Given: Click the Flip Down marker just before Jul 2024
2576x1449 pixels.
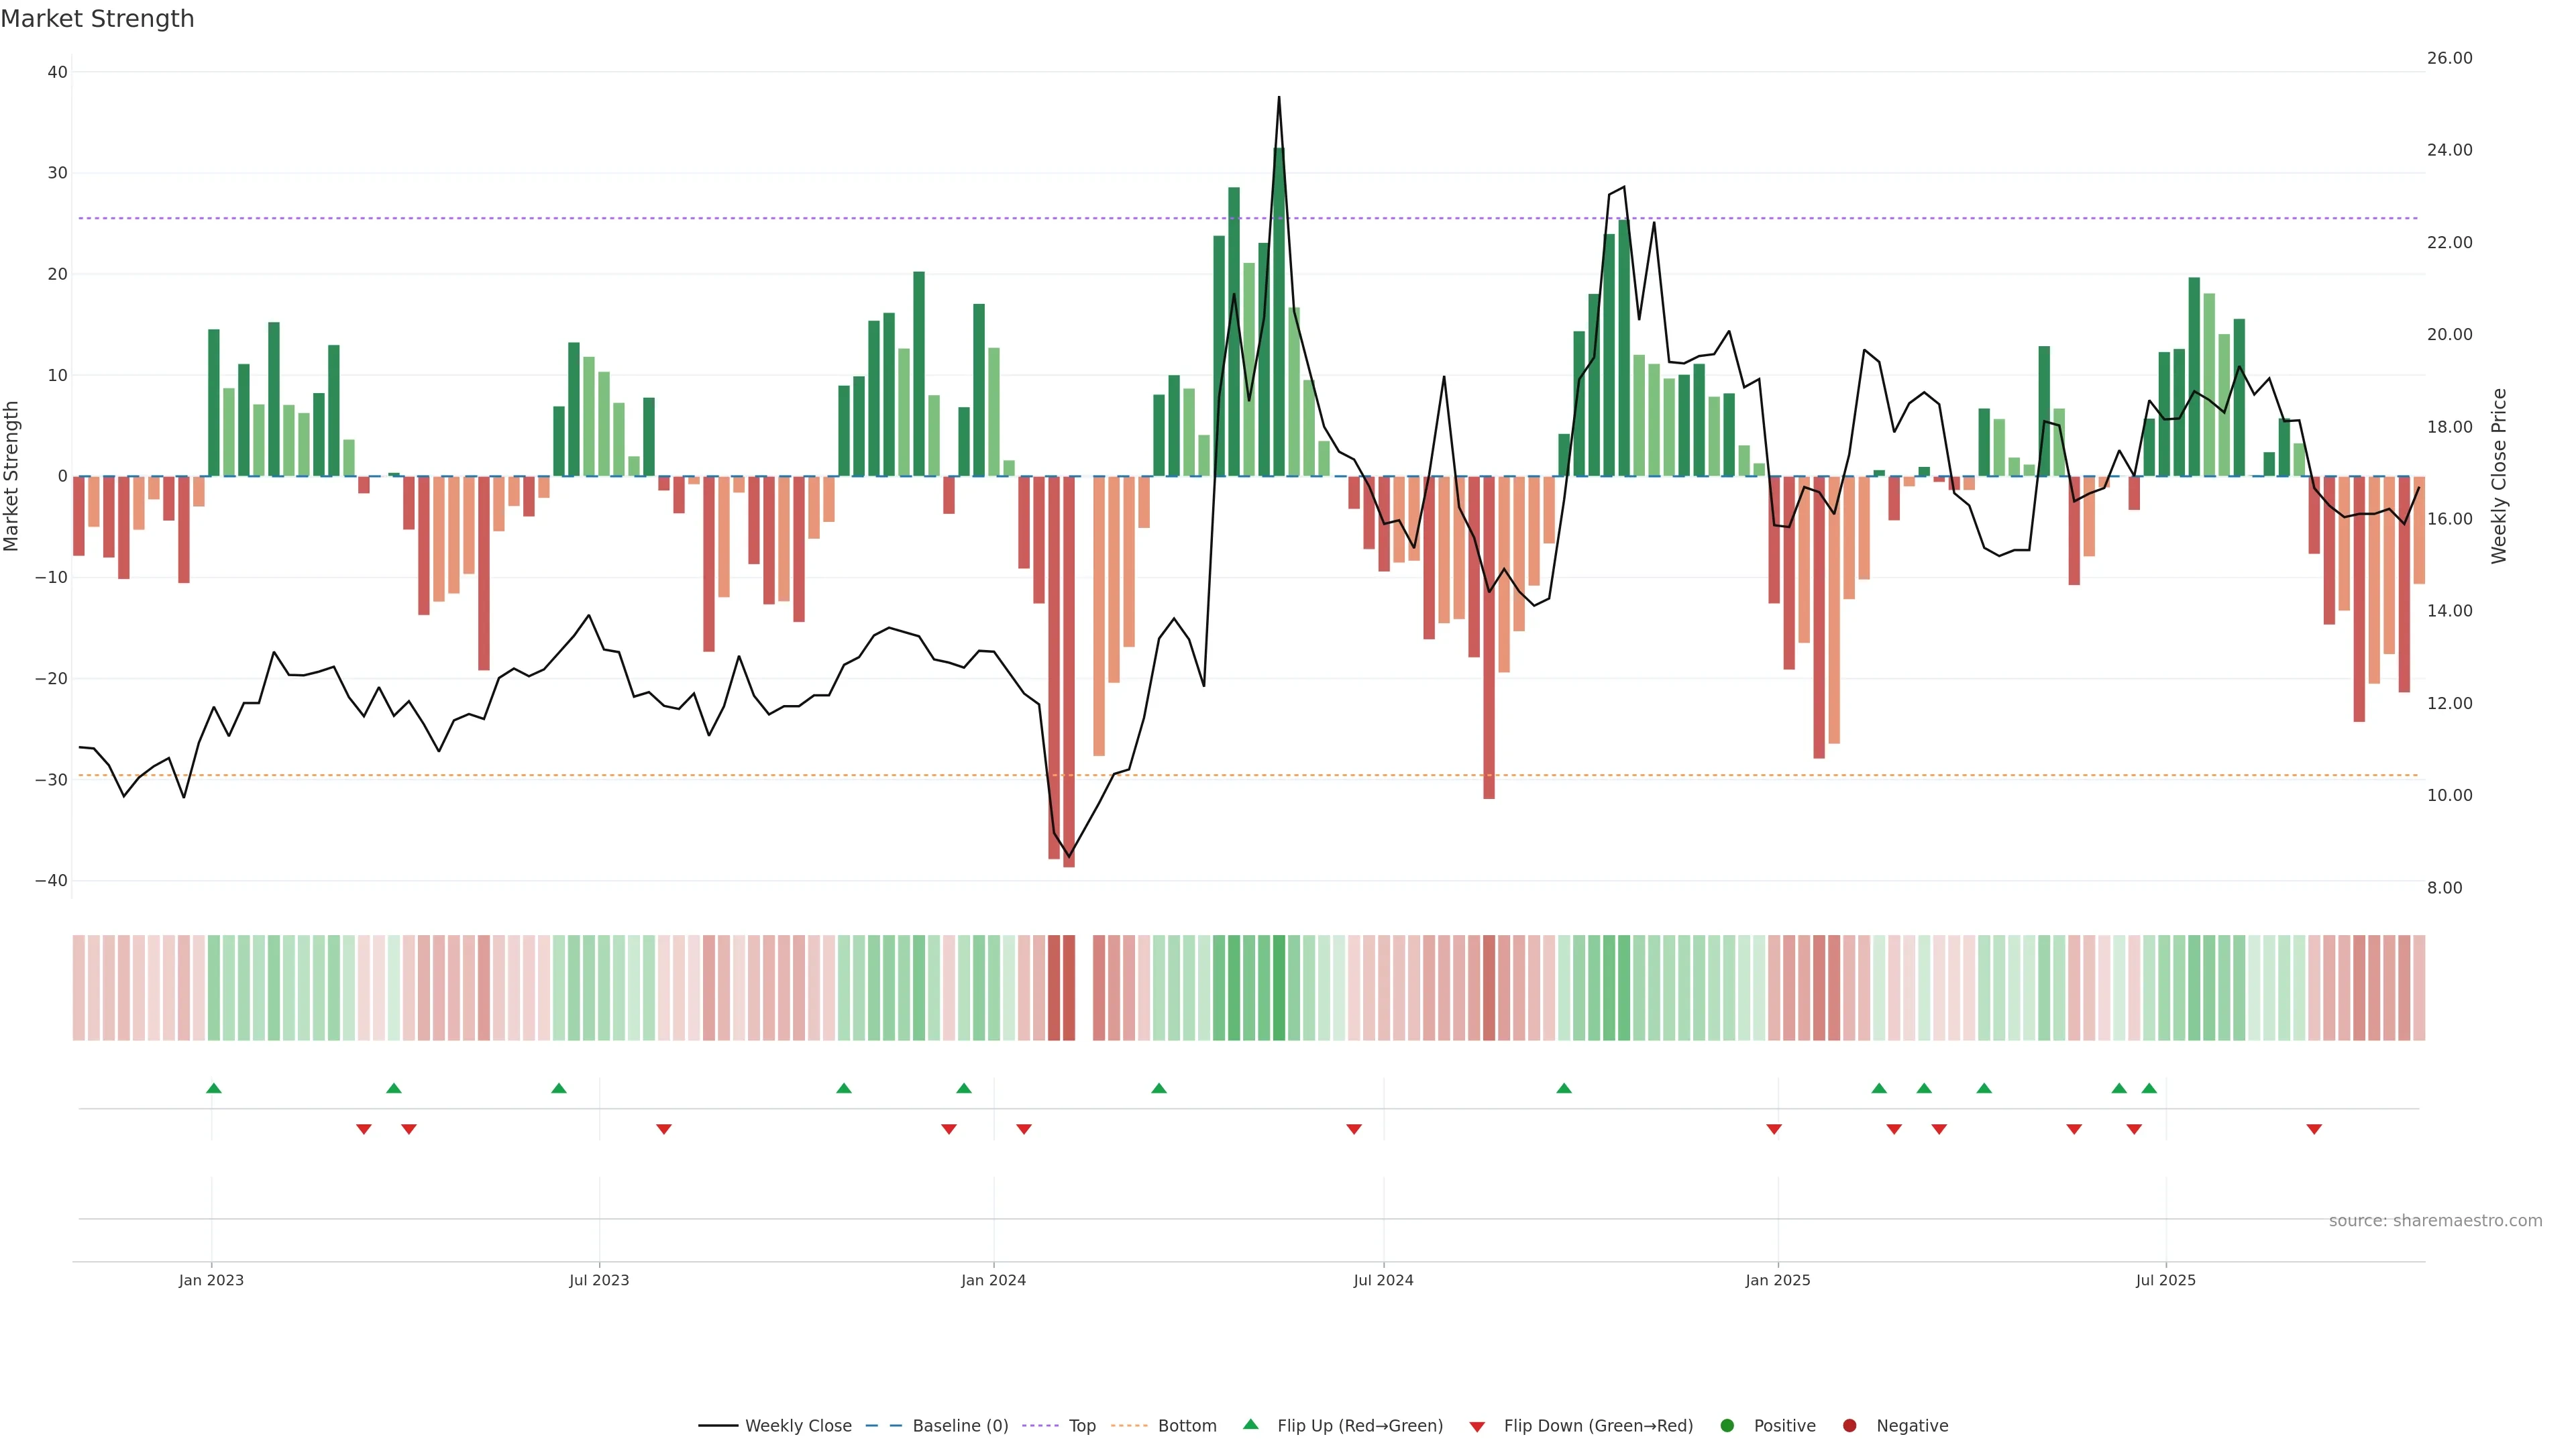Looking at the screenshot, I should (1354, 1129).
